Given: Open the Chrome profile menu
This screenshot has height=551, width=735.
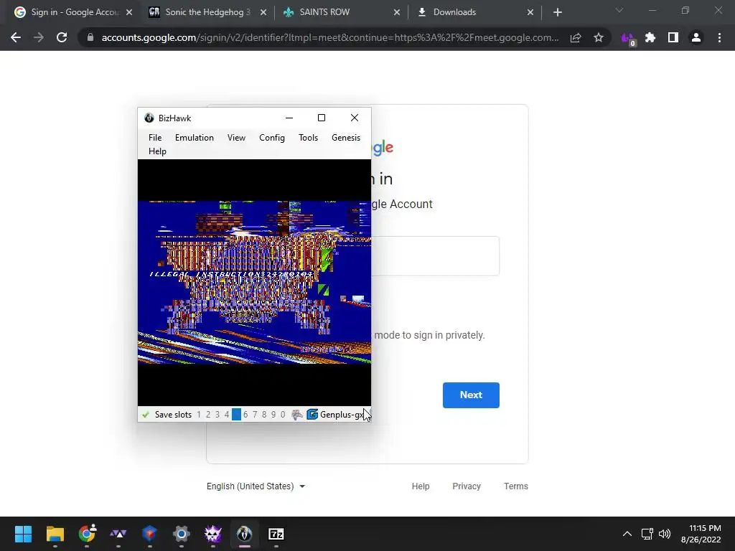Looking at the screenshot, I should (696, 37).
